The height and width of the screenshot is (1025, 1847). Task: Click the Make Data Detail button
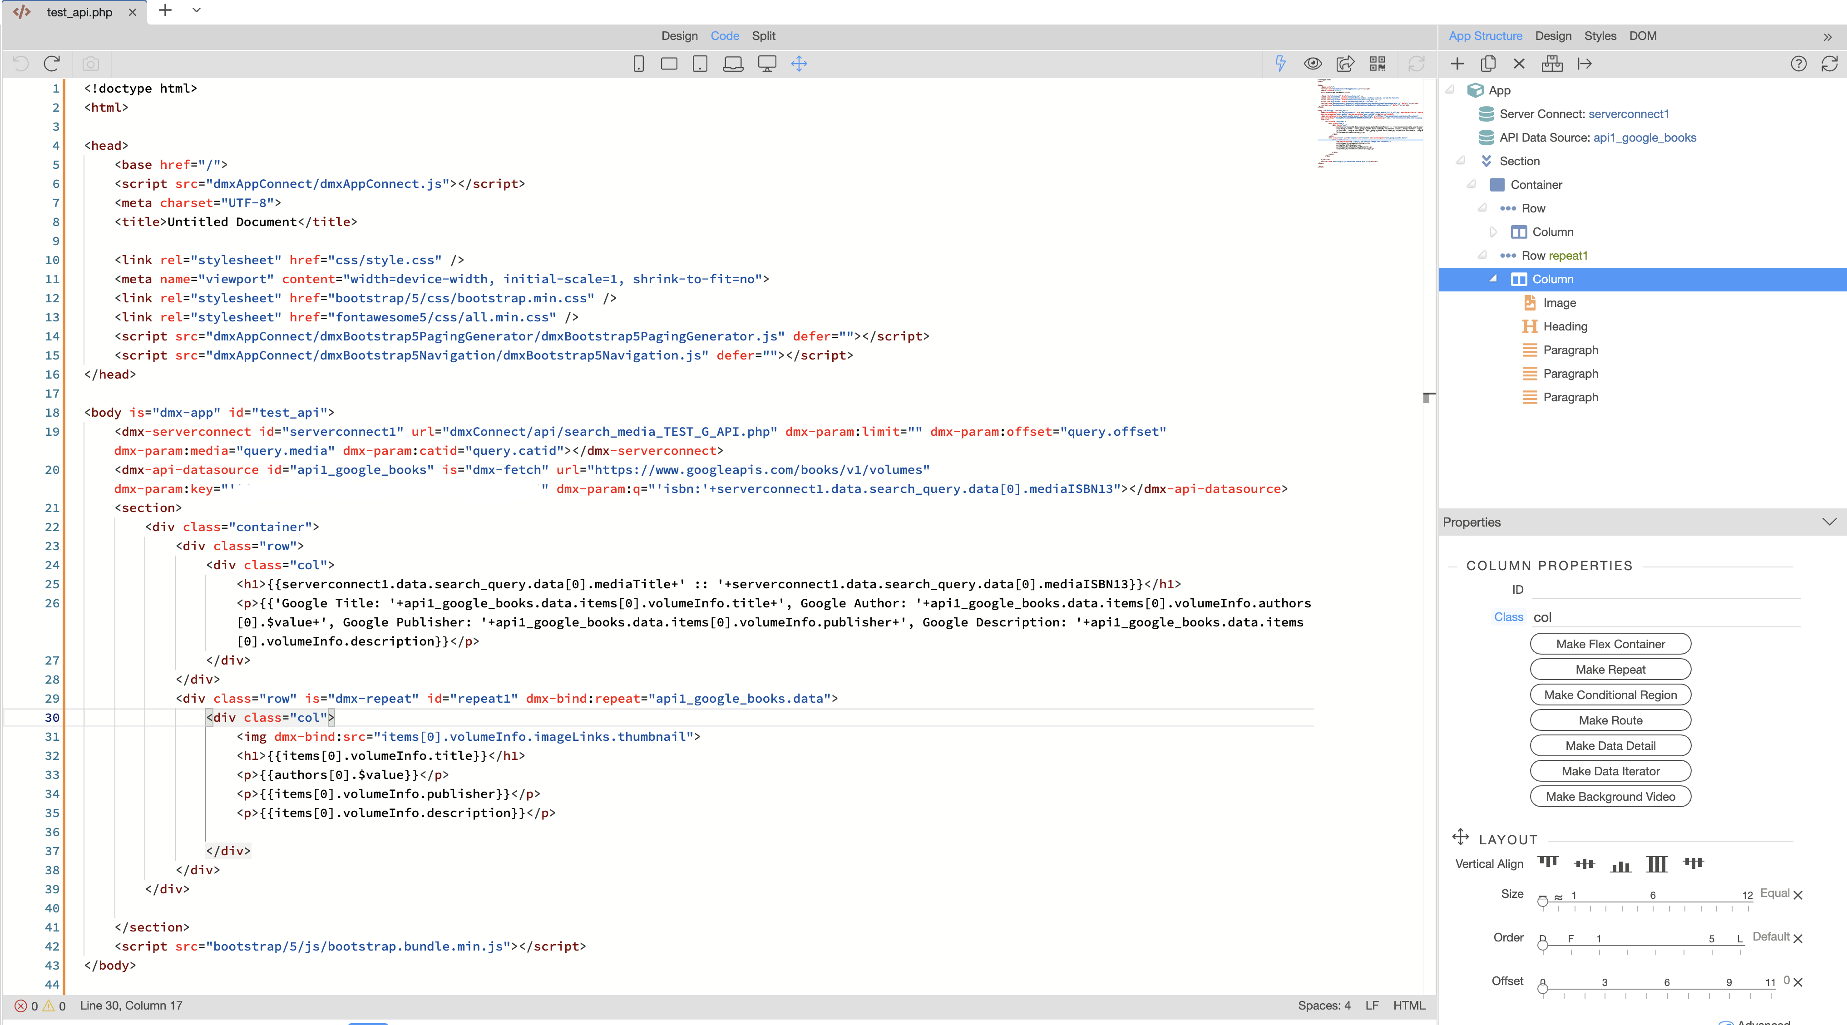coord(1610,745)
